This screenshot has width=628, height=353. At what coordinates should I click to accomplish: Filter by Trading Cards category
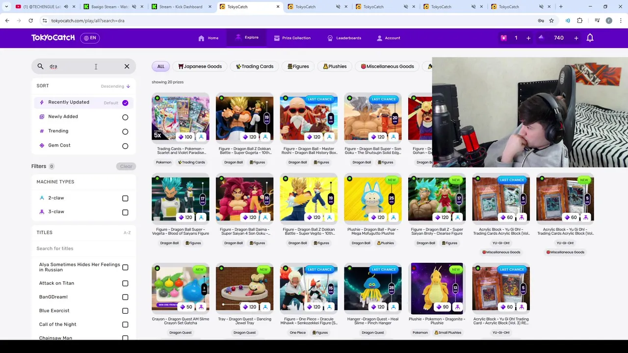[254, 66]
